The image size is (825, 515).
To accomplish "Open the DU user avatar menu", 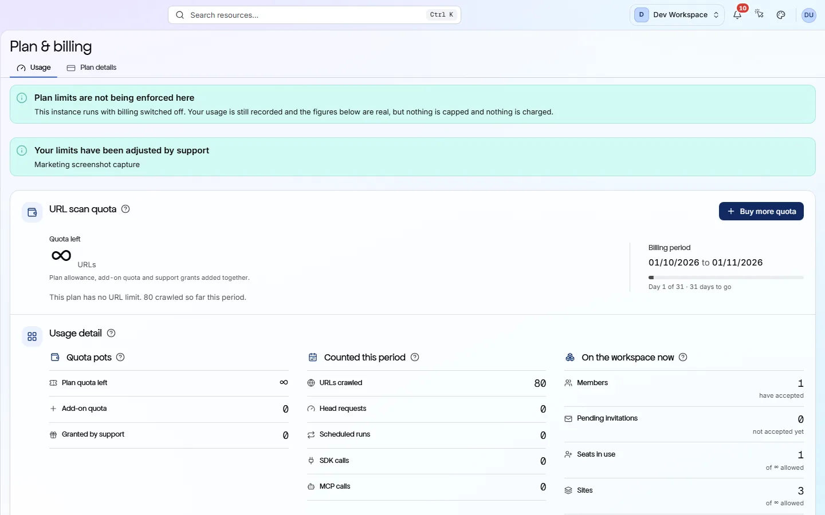I will [809, 15].
